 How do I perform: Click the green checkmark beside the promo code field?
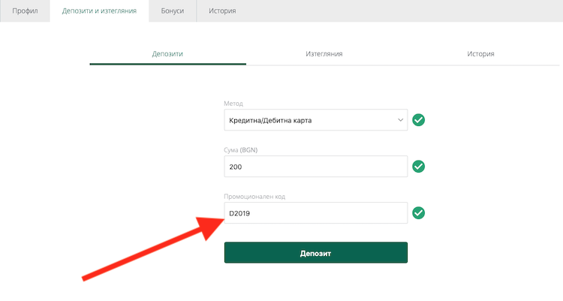pos(418,213)
